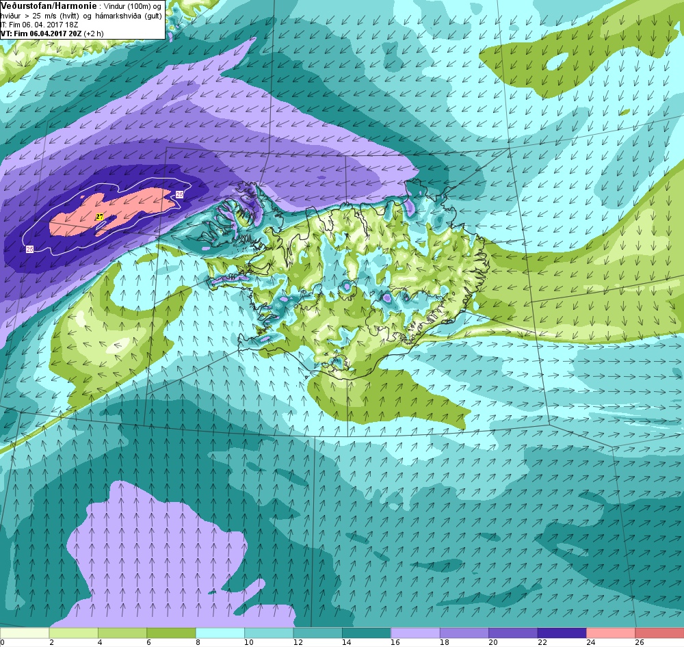Click the Veðurstofan/Harmonie title text

point(49,6)
